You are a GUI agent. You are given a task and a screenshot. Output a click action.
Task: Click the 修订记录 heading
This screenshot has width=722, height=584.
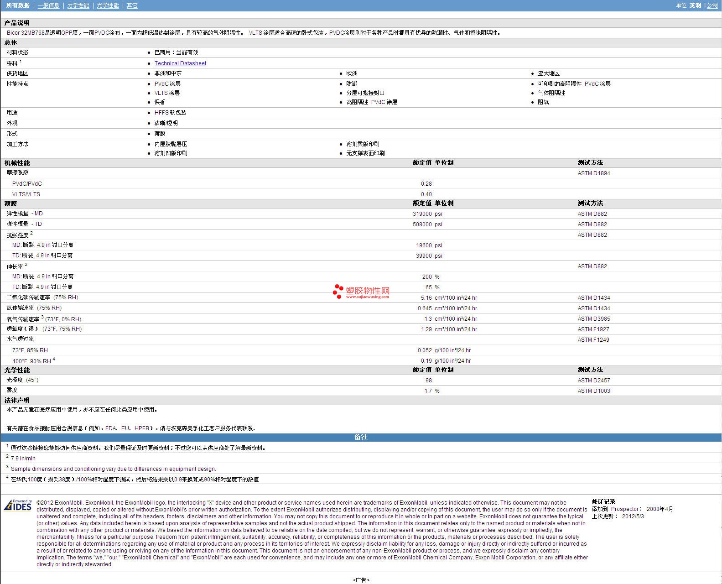pyautogui.click(x=603, y=502)
